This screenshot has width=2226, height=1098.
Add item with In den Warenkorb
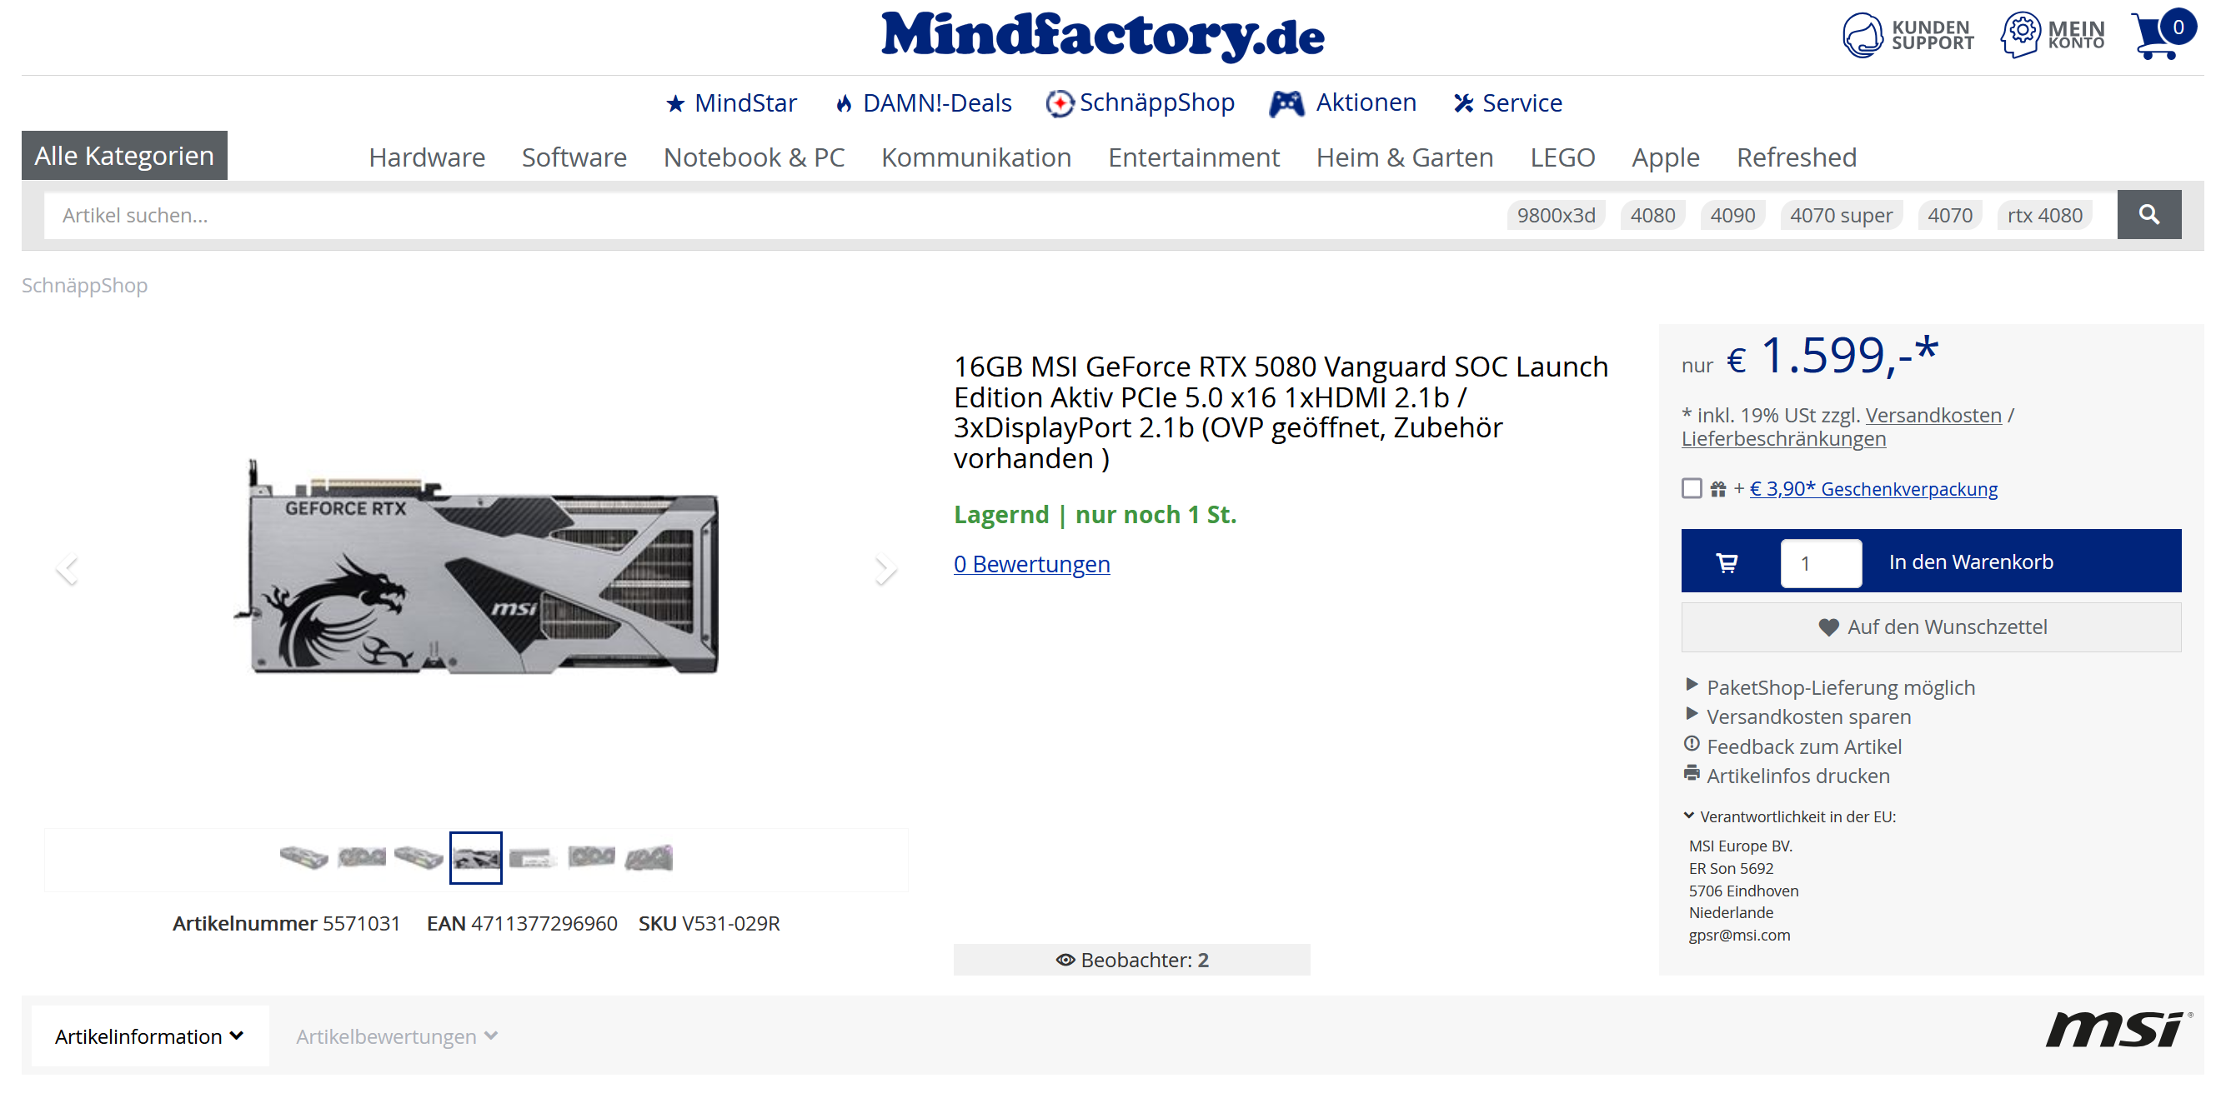tap(1970, 562)
